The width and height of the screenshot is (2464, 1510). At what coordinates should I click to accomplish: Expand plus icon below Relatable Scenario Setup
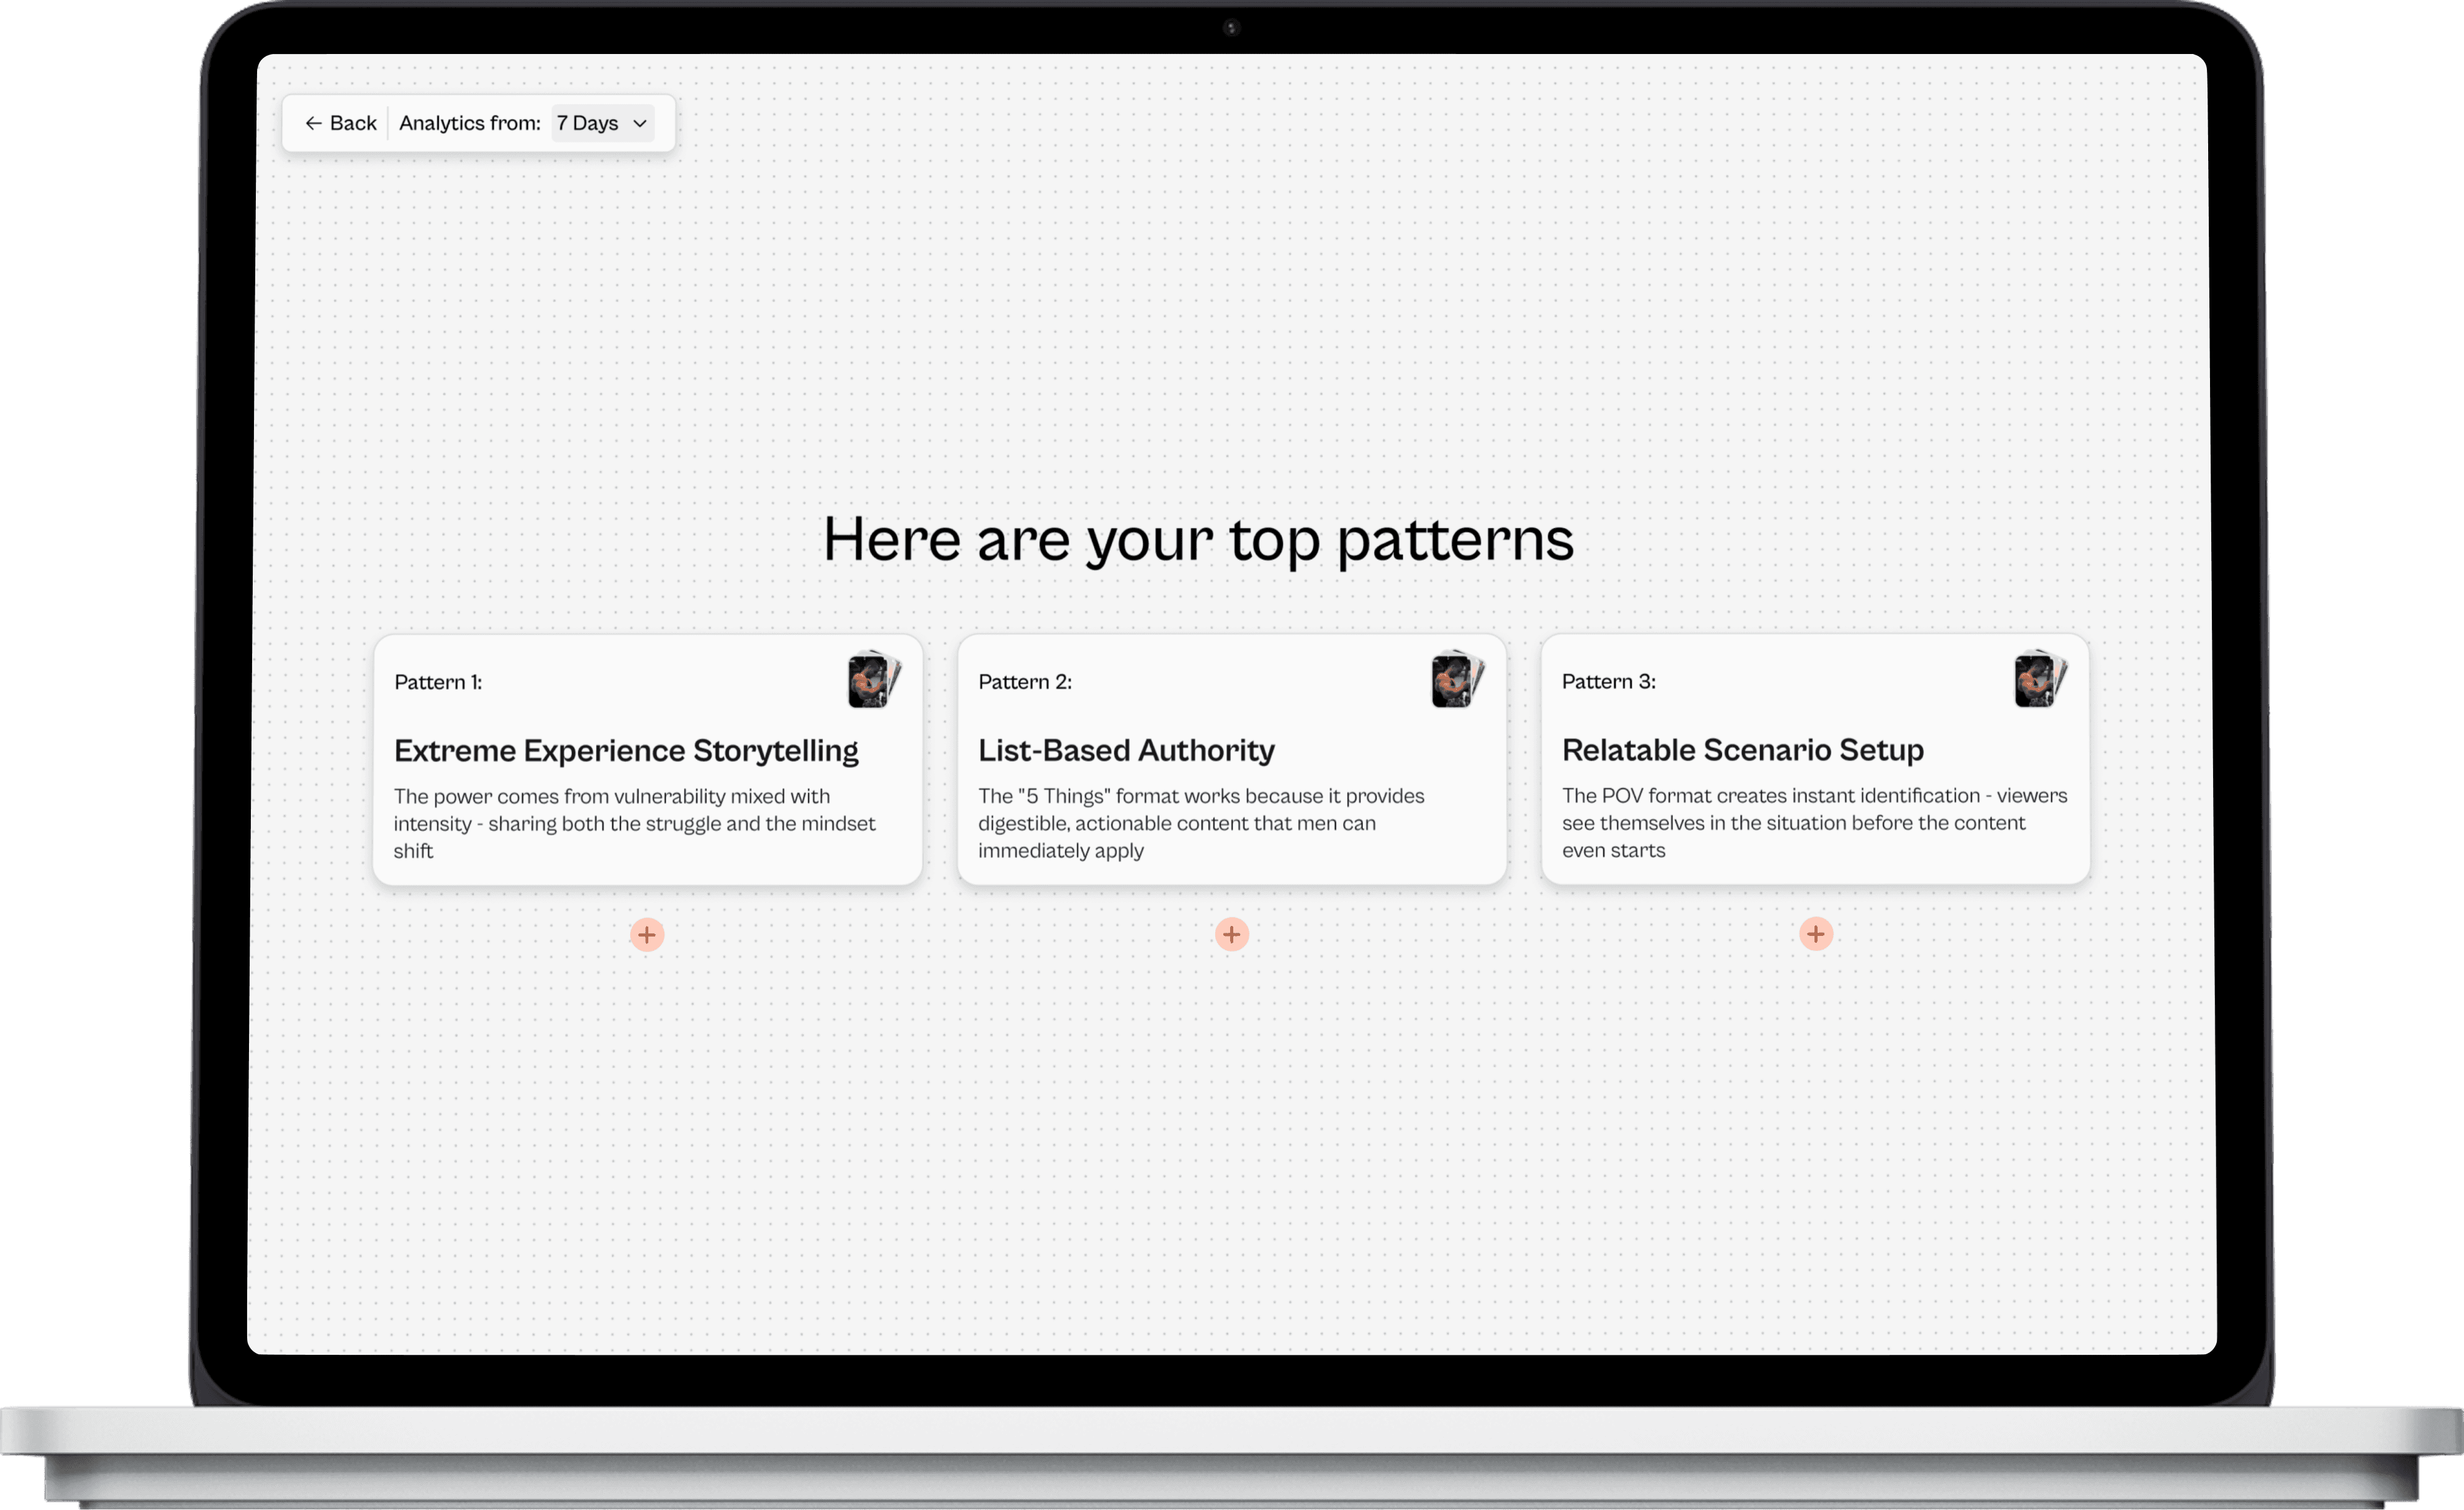[x=1815, y=935]
